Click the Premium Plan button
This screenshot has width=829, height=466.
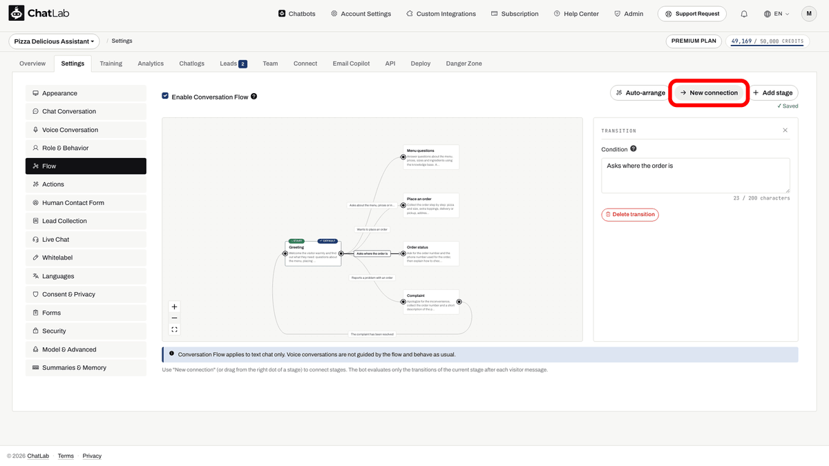click(x=694, y=41)
